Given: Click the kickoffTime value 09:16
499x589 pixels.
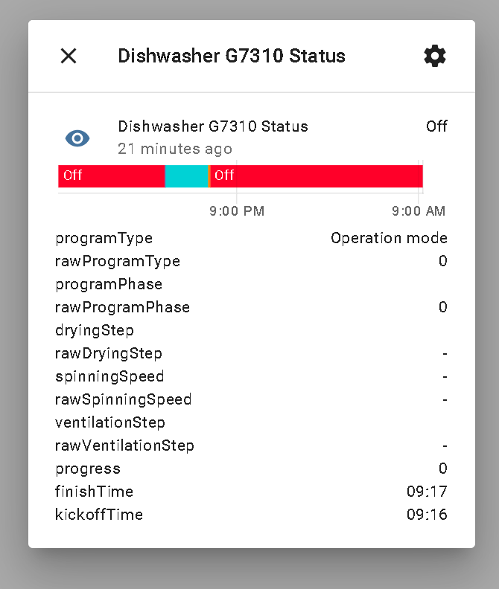Looking at the screenshot, I should pos(427,515).
